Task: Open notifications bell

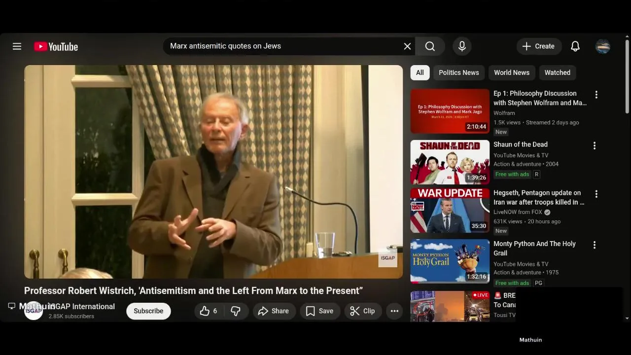Action: [x=575, y=46]
